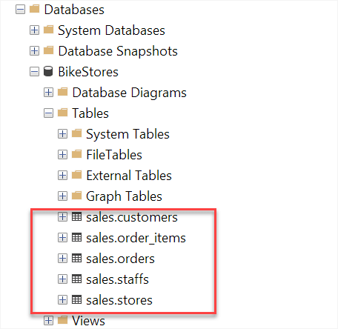This screenshot has width=338, height=329.
Task: Expand the Database Snapshots node
Action: [34, 51]
